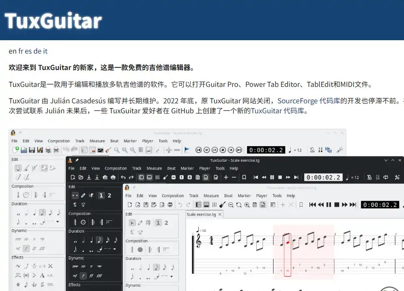The image size is (404, 291).
Task: Click zoom in magnifier in front window
Action: [x=247, y=205]
